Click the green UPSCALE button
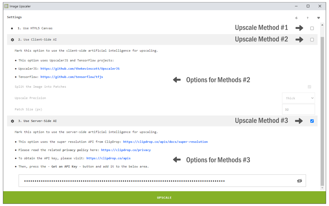 click(164, 198)
